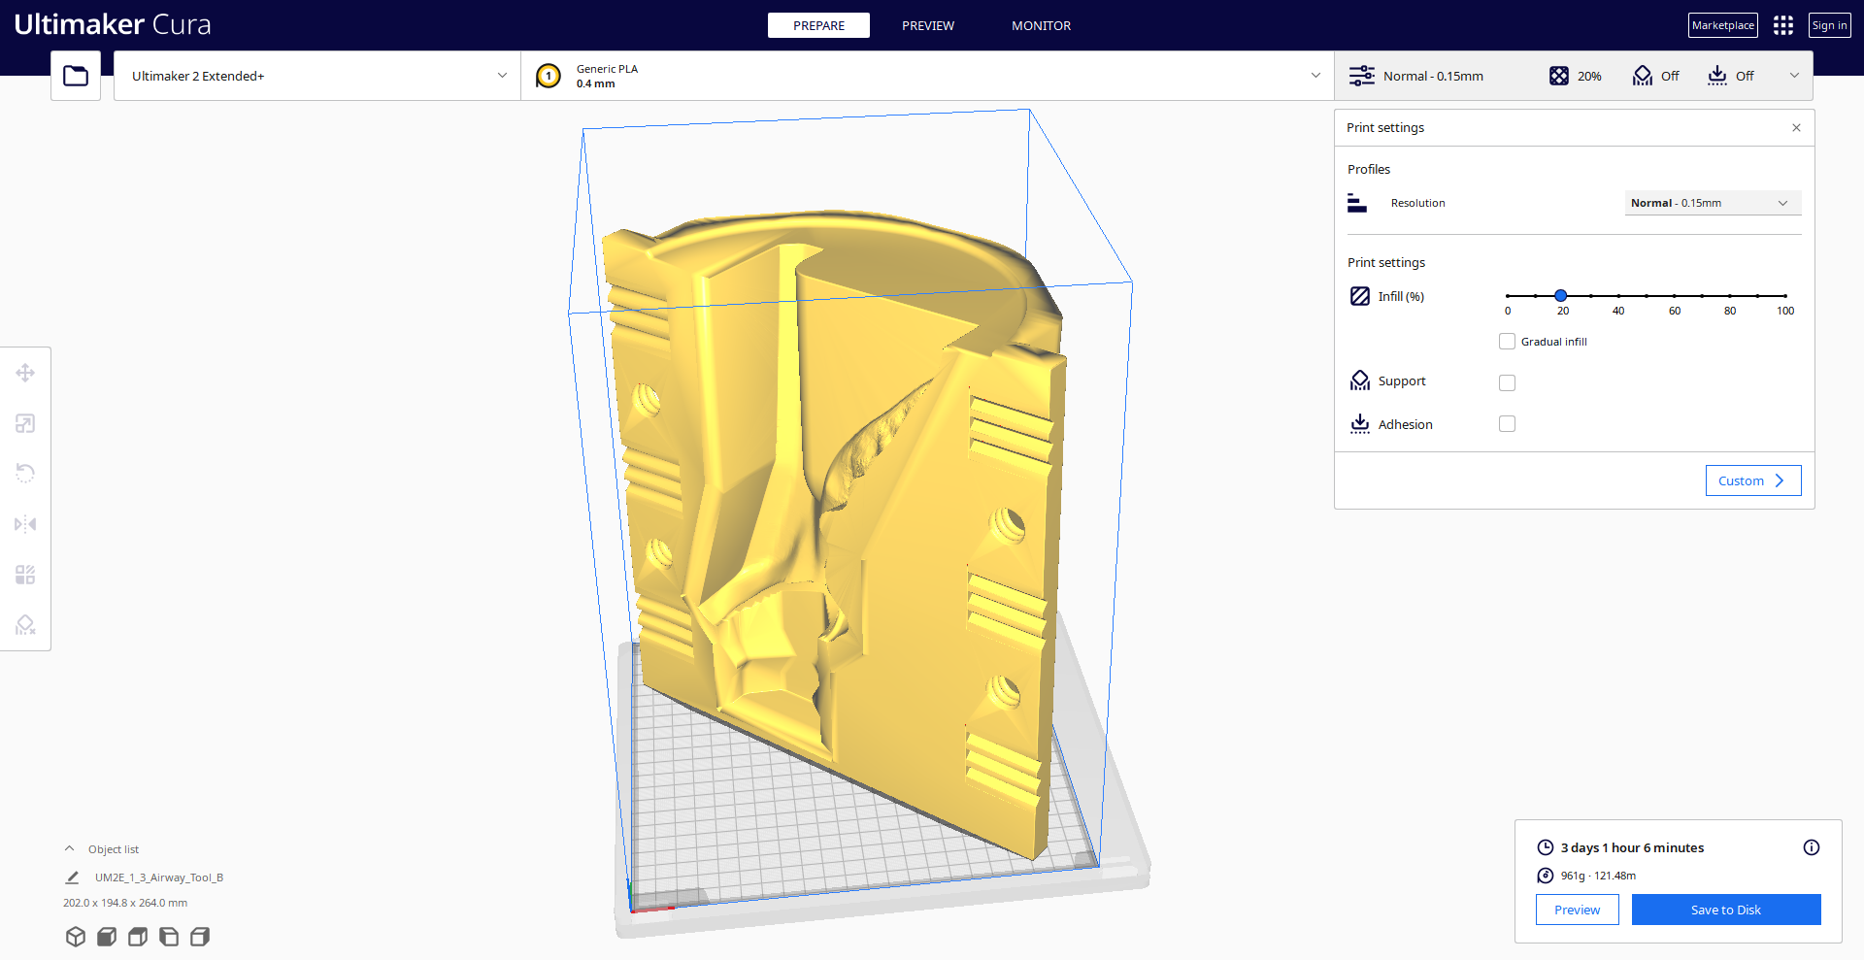Click the pencil icon beside UM2E_1_3_Airway_Tool_B
Image resolution: width=1864 pixels, height=960 pixels.
(72, 877)
